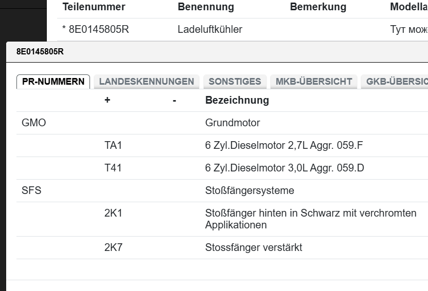The height and width of the screenshot is (291, 428).
Task: Click the Stossfänger verstärkt description
Action: coord(254,248)
